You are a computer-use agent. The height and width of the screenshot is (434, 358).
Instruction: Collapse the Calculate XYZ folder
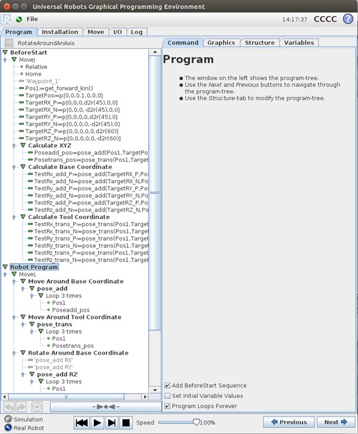click(23, 145)
